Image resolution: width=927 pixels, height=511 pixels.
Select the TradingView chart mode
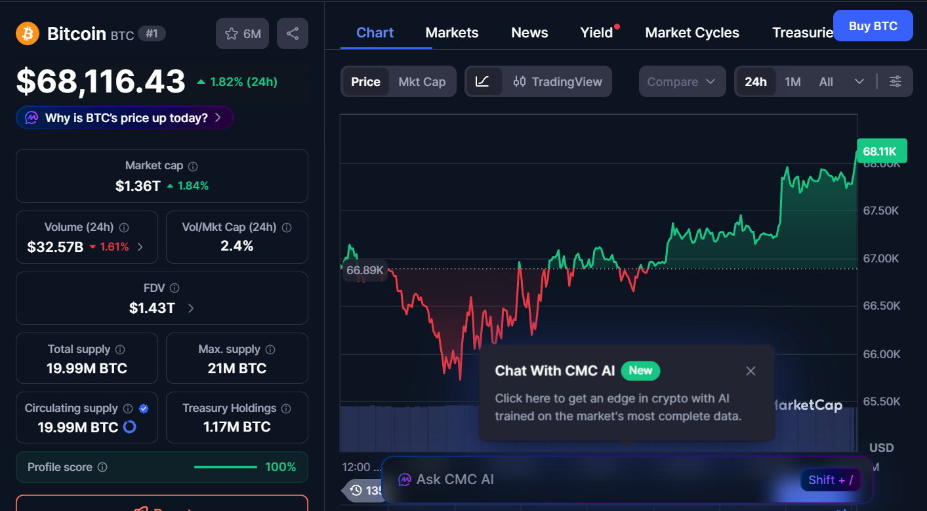pyautogui.click(x=558, y=82)
